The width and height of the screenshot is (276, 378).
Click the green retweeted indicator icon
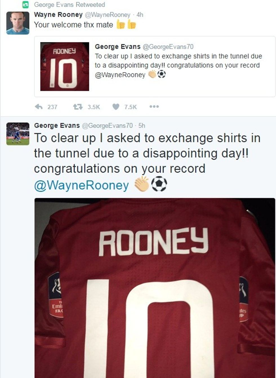25,5
